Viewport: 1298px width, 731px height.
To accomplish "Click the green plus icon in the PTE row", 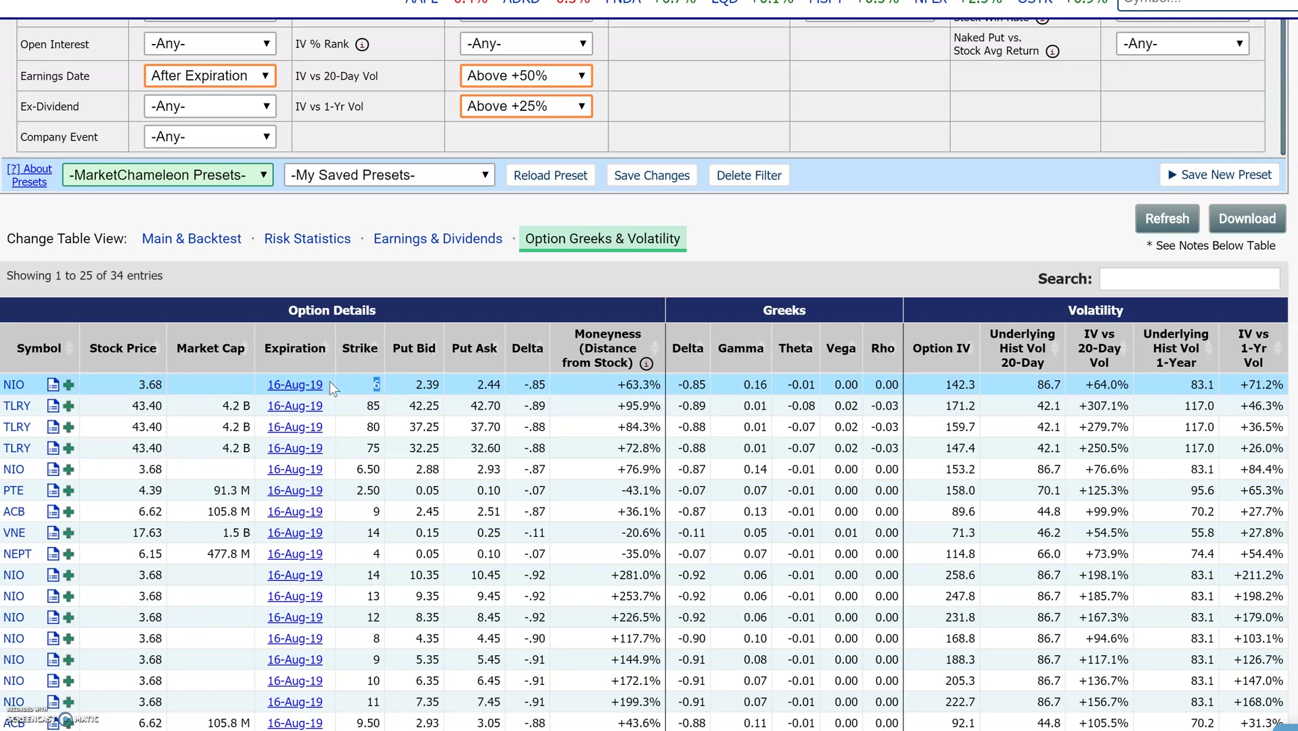I will tap(68, 491).
